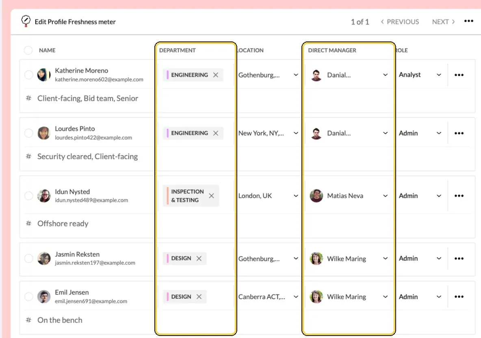Expand Idun Nysted's London, UK location dropdown
Screen dimensions: 481x338
coord(296,196)
